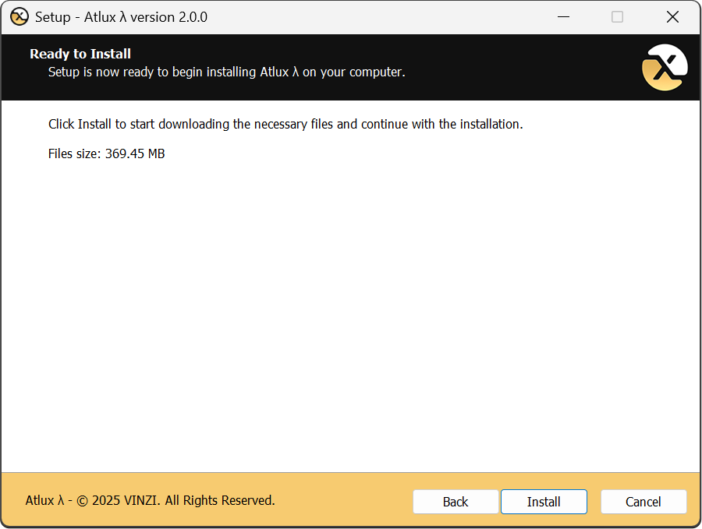The image size is (702, 529).
Task: Close the Atlux Setup window
Action: pos(672,16)
